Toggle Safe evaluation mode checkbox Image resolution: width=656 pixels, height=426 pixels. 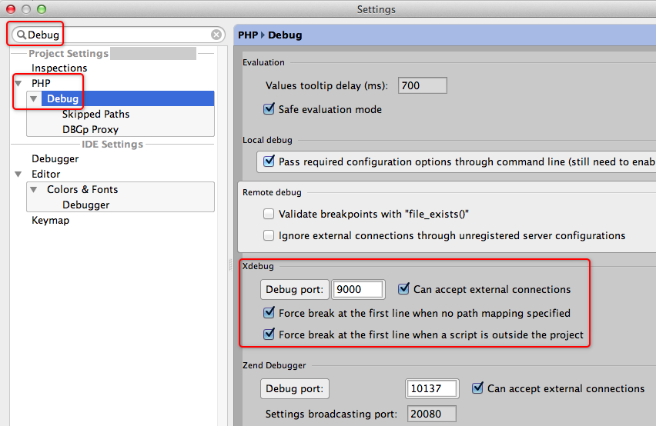click(269, 109)
